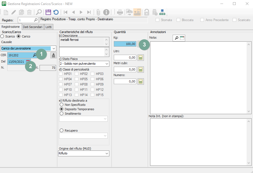Select the Recupero radio option

click(x=61, y=131)
